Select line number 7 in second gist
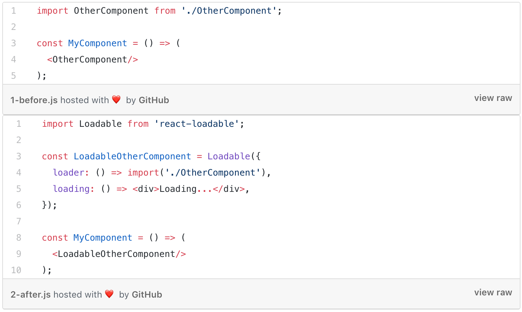 pos(19,221)
